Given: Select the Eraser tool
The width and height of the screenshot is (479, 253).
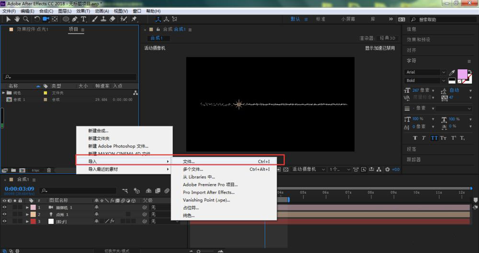Looking at the screenshot, I should [112, 19].
